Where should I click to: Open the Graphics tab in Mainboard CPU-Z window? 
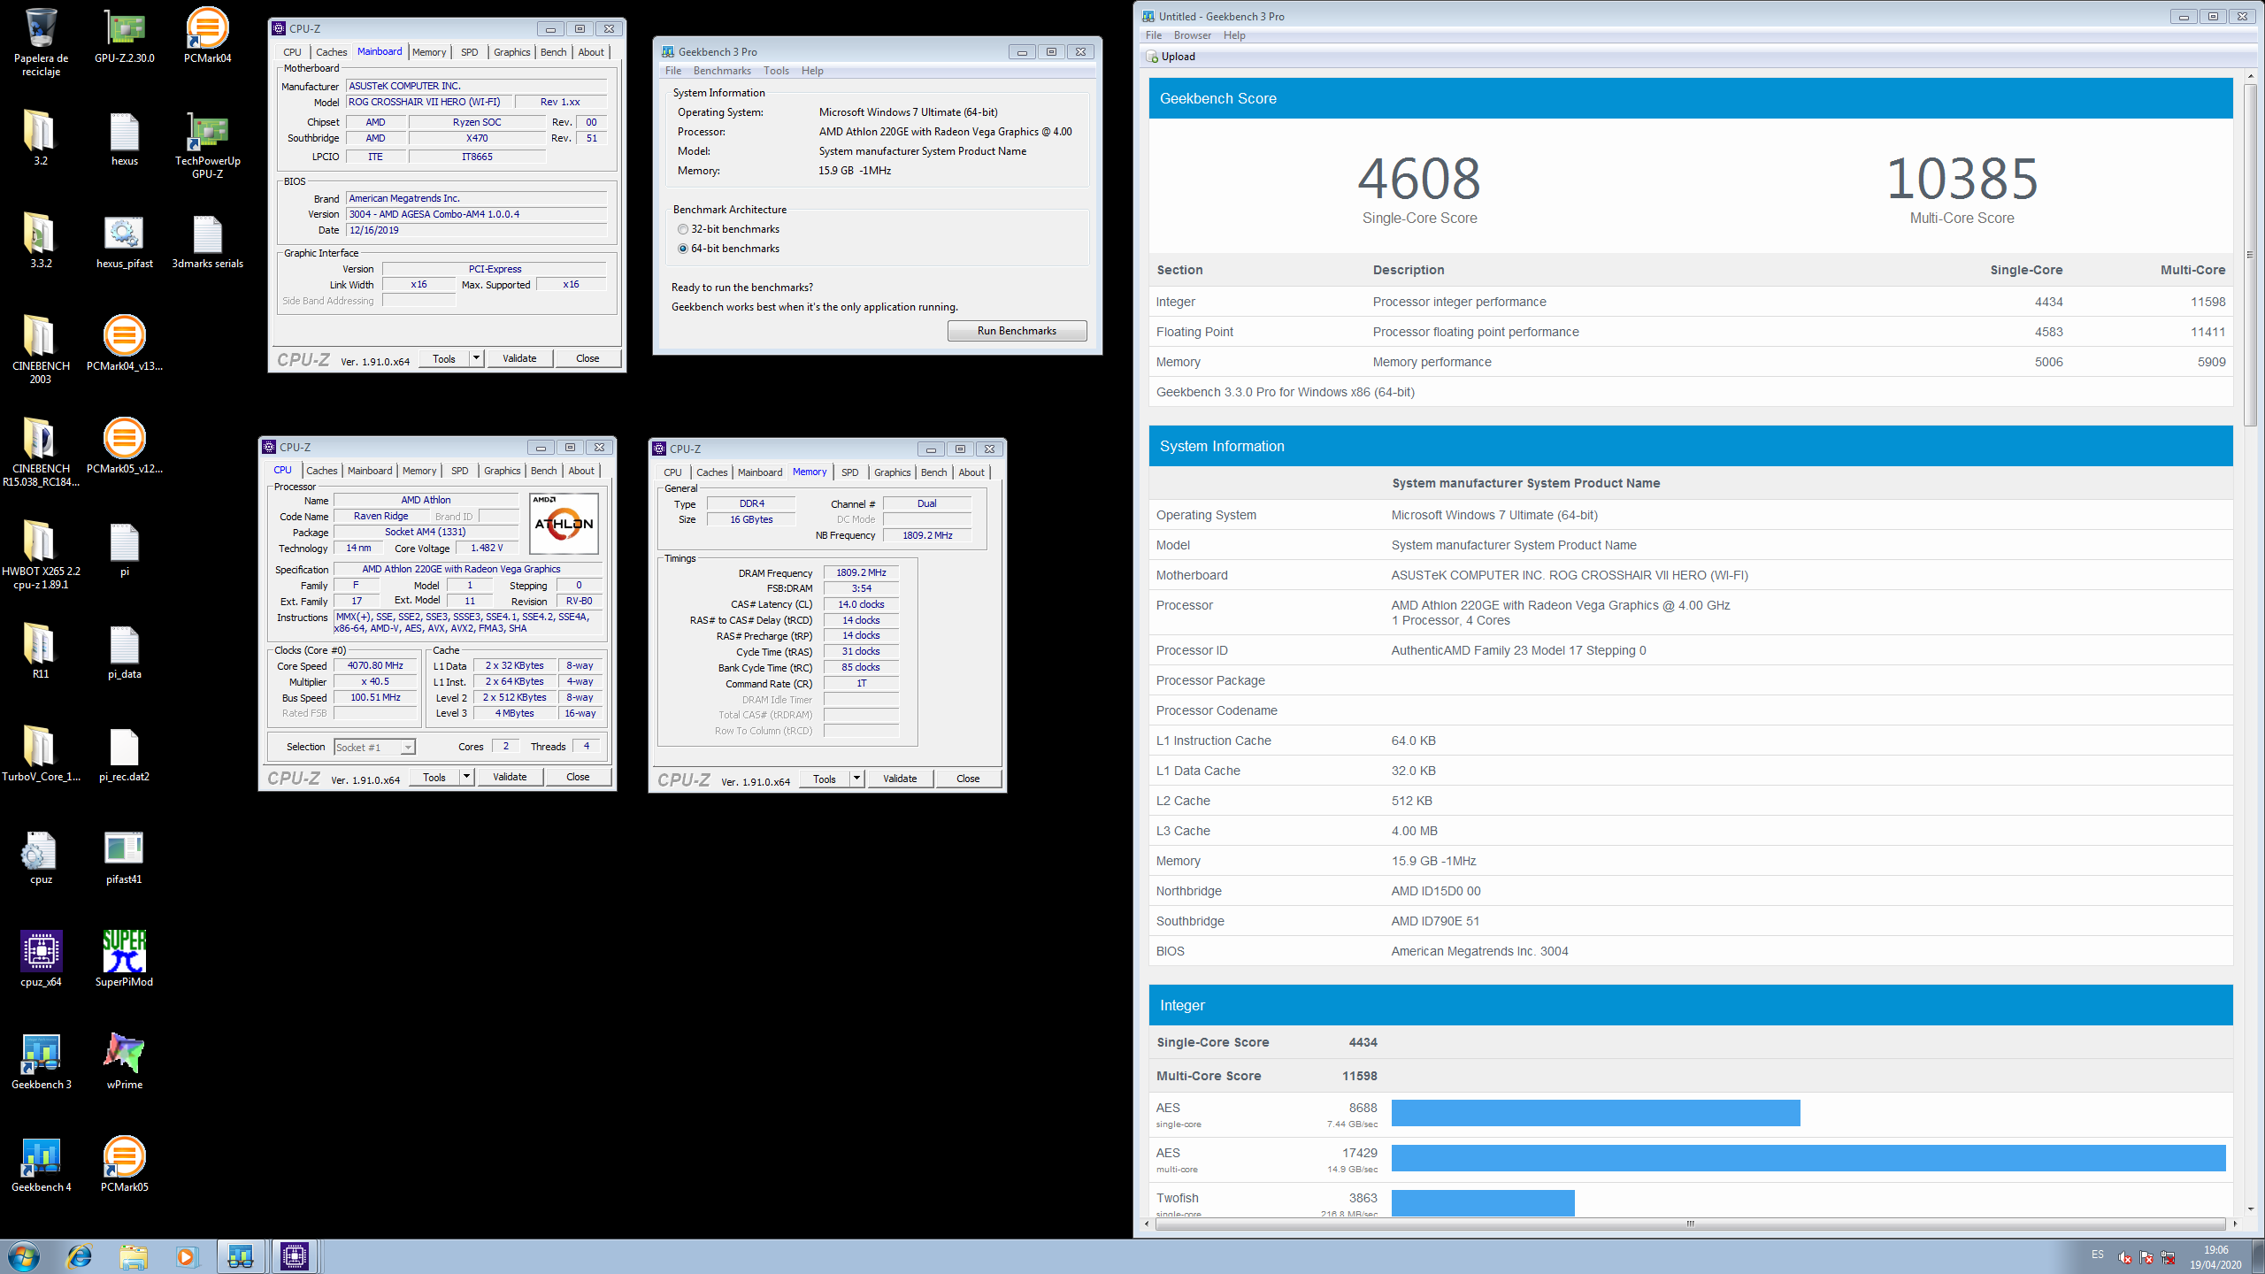tap(512, 52)
